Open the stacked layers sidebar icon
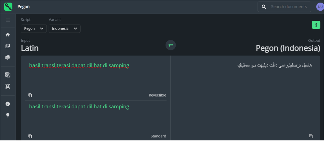Image resolution: width=324 pixels, height=141 pixels. click(8, 57)
